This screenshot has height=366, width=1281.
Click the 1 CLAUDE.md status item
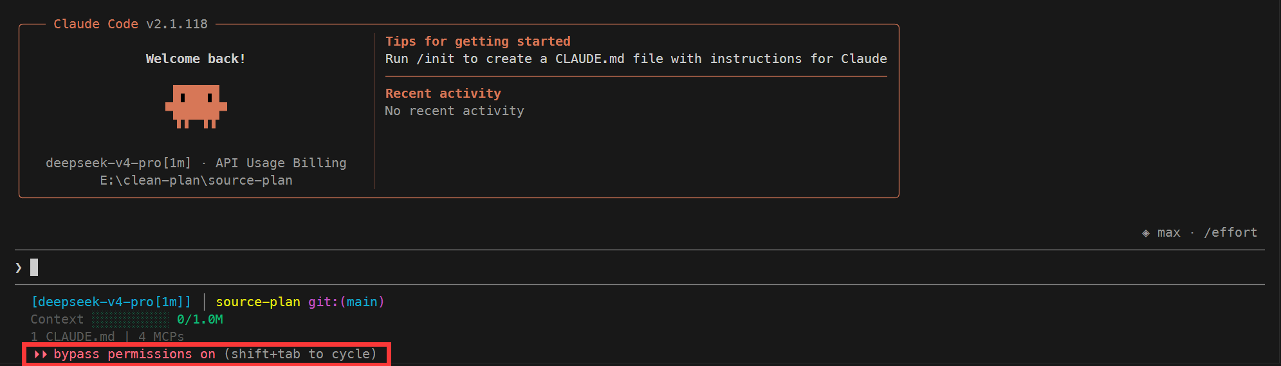pos(73,337)
